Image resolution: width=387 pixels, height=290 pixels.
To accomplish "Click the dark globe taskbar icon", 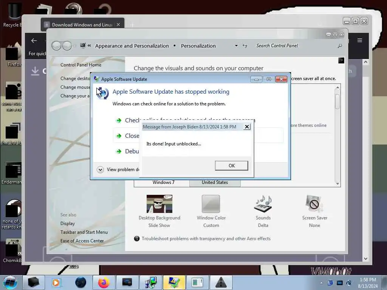I will (81, 282).
